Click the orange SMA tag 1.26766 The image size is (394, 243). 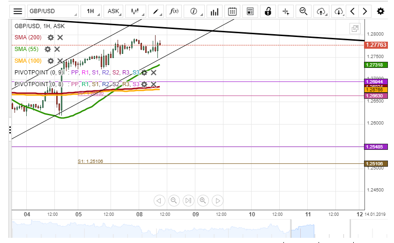coord(376,89)
